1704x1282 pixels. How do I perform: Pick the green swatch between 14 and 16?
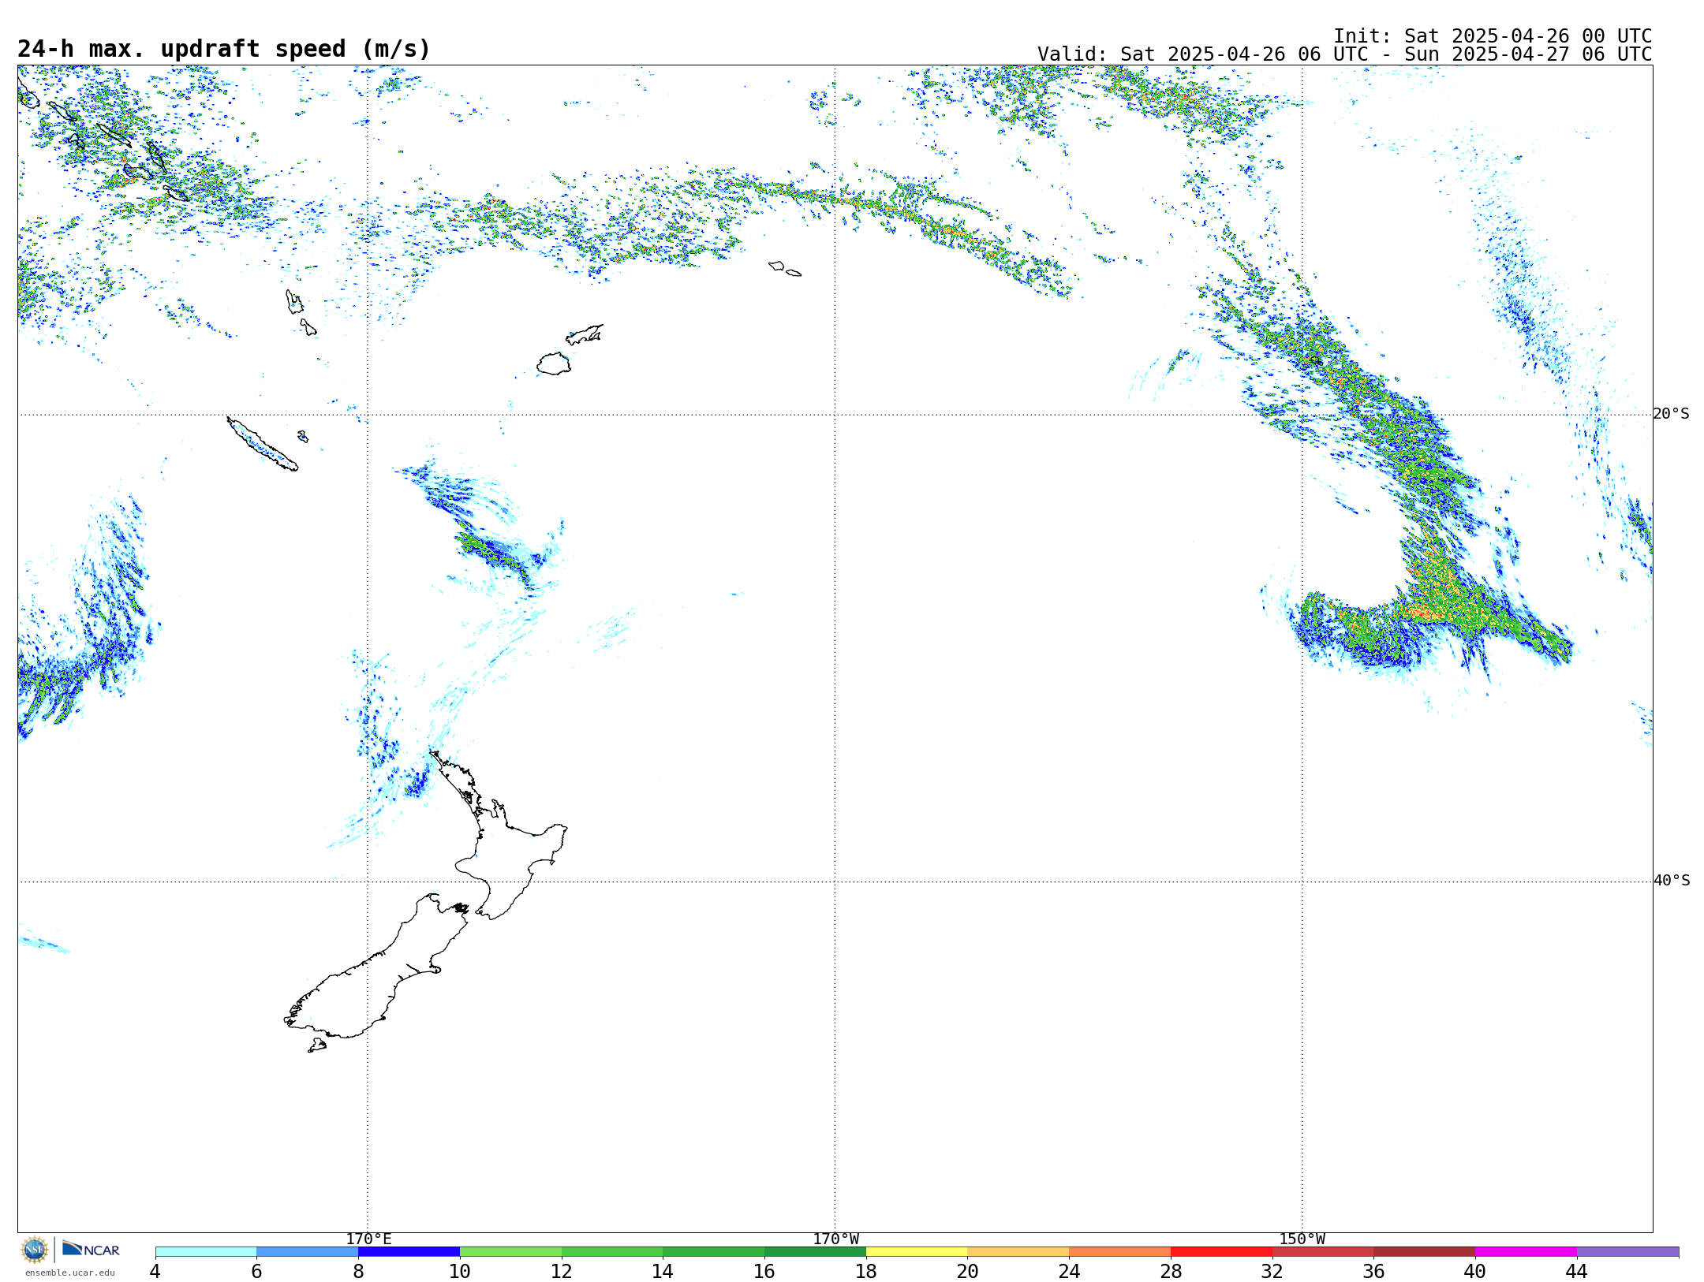click(714, 1252)
